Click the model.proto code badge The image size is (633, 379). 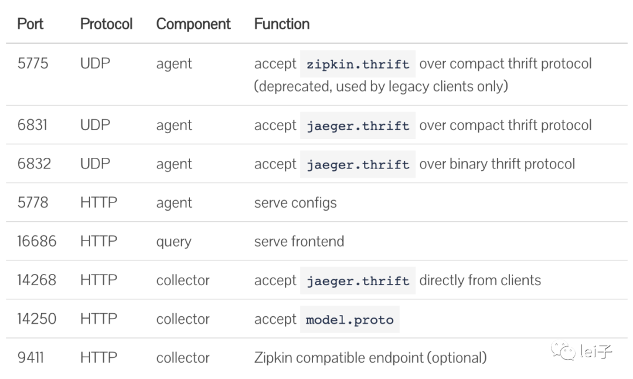pyautogui.click(x=349, y=320)
